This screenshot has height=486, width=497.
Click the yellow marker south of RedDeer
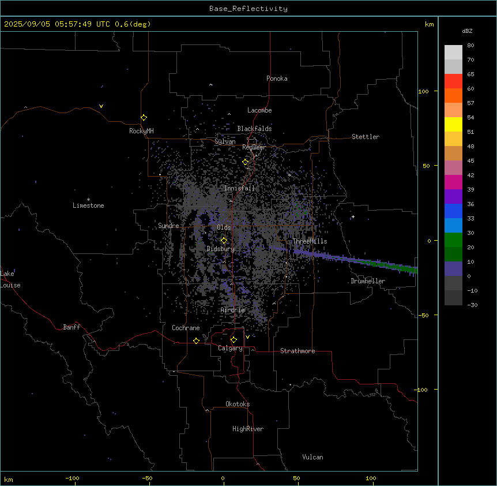[x=246, y=162]
